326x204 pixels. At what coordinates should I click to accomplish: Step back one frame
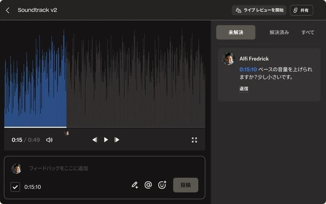95,140
